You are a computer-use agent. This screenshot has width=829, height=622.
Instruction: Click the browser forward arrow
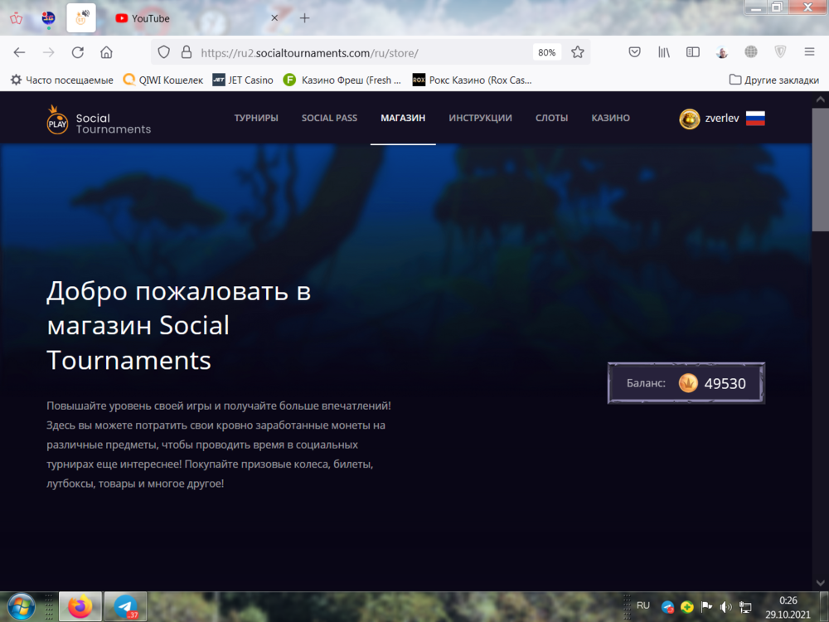(x=49, y=52)
